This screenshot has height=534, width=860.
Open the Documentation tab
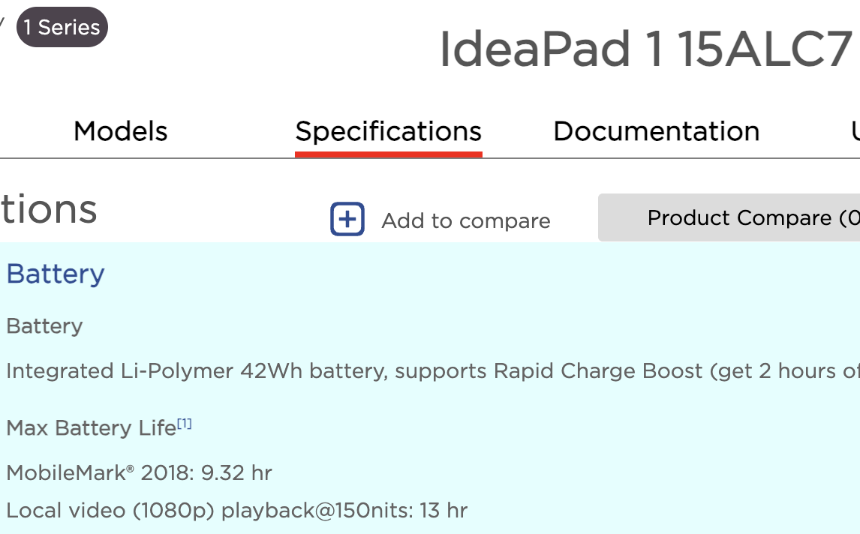pyautogui.click(x=656, y=131)
